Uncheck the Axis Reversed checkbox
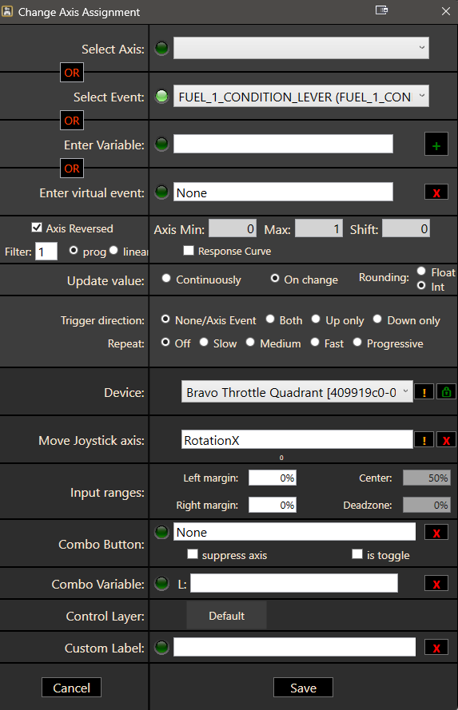 point(37,228)
